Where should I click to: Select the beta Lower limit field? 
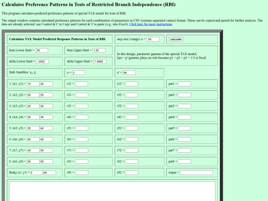click(42, 51)
